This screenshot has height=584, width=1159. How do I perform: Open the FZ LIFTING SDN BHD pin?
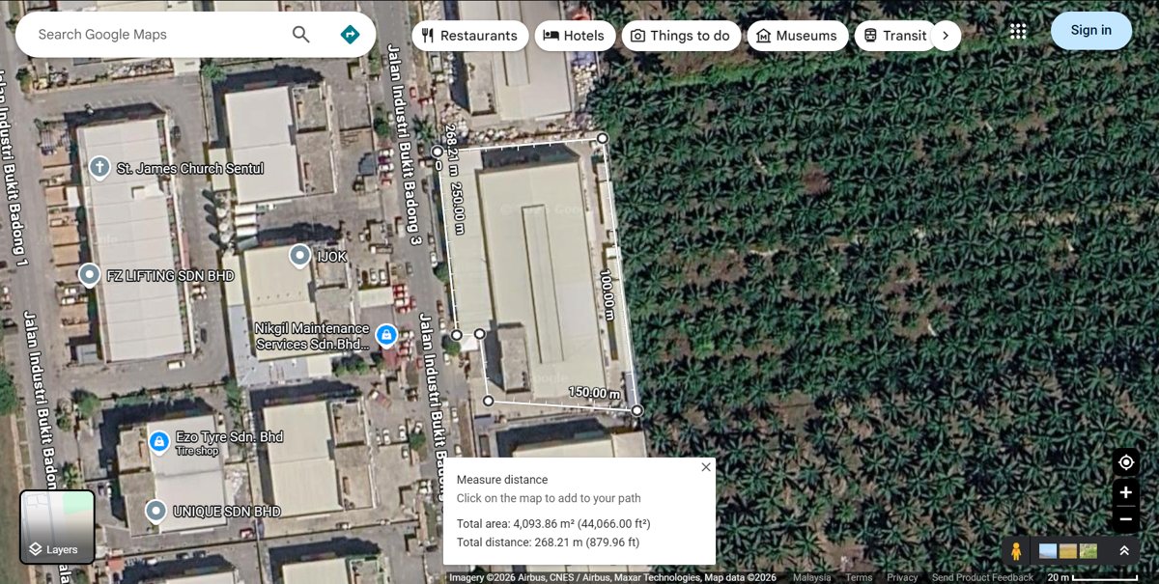tap(89, 276)
